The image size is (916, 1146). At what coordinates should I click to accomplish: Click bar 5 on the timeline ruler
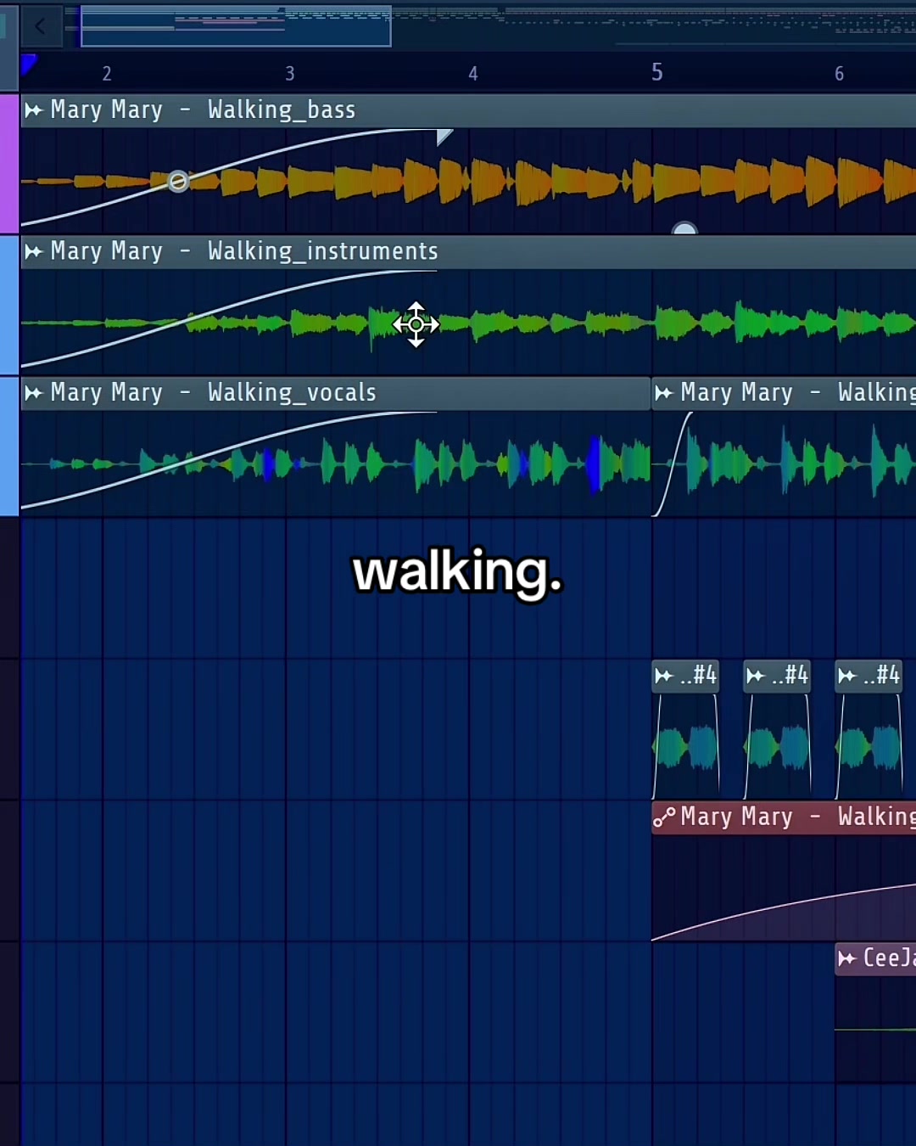[657, 72]
